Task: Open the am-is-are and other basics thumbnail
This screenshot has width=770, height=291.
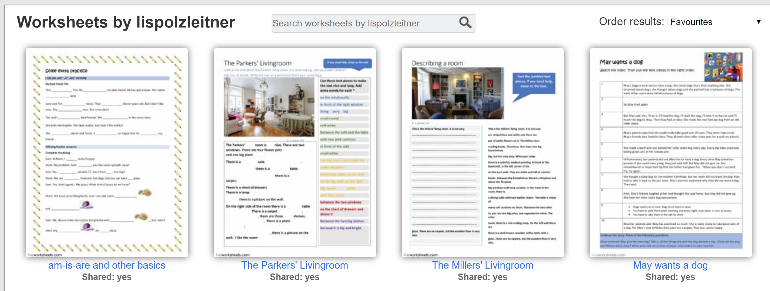Action: [107, 152]
